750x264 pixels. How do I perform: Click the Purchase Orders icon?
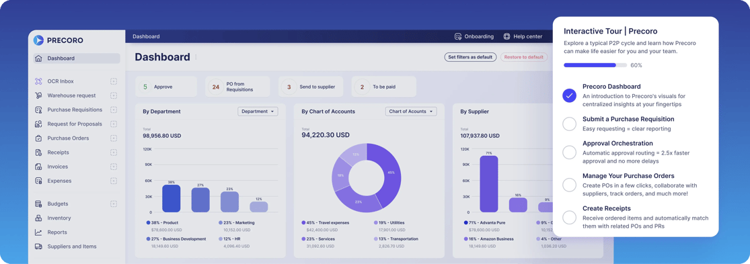coord(38,138)
